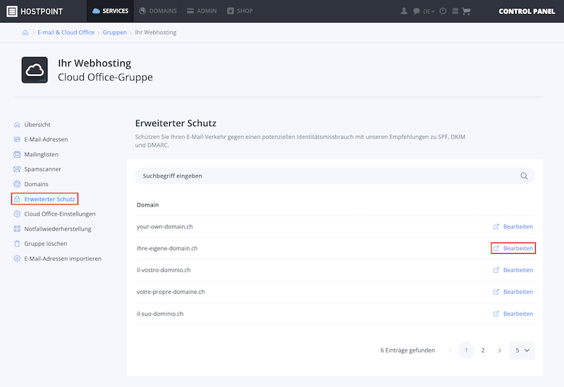The height and width of the screenshot is (387, 564).
Task: Go to next page using the right chevron
Action: point(500,350)
